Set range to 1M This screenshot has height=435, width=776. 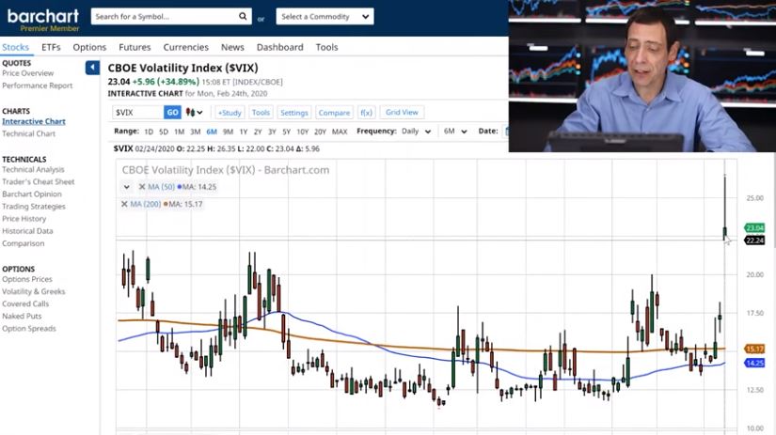point(179,132)
